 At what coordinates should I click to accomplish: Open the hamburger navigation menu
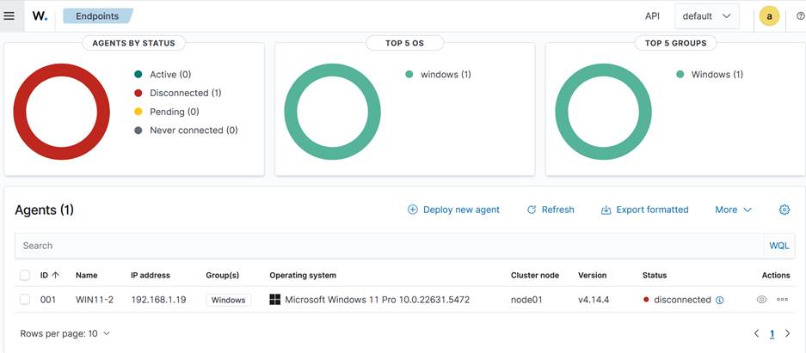pos(9,15)
